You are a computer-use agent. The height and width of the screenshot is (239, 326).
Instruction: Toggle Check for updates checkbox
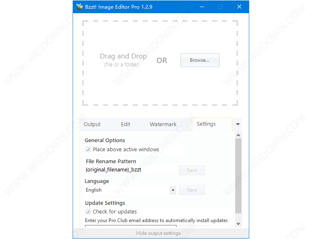(x=88, y=211)
